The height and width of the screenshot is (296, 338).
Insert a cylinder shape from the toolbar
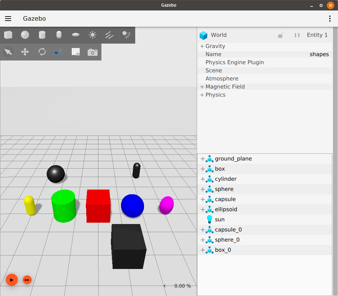(42, 35)
